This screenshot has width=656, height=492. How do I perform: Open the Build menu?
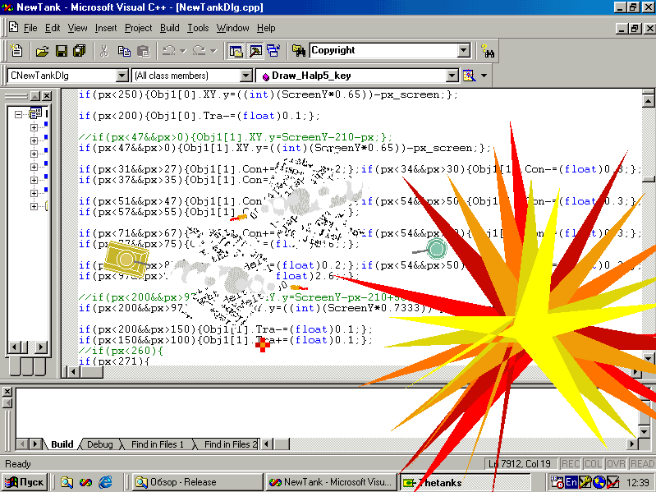[x=169, y=28]
